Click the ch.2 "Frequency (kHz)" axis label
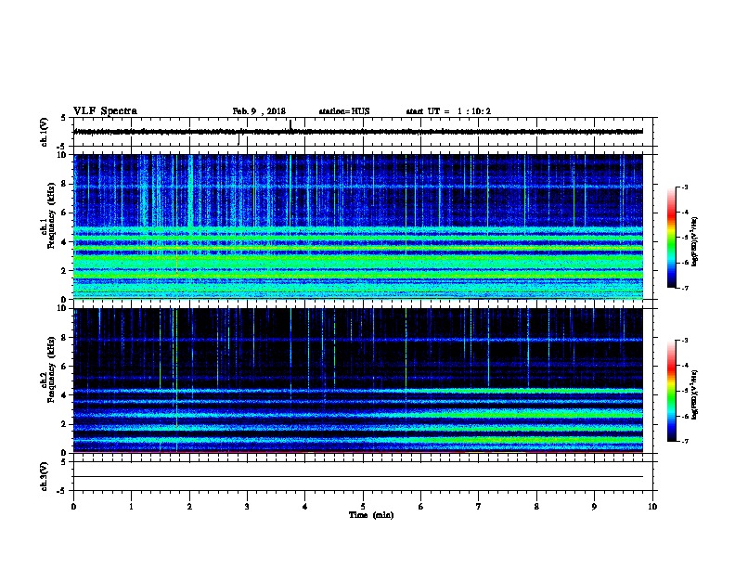735x568 pixels. pos(51,369)
